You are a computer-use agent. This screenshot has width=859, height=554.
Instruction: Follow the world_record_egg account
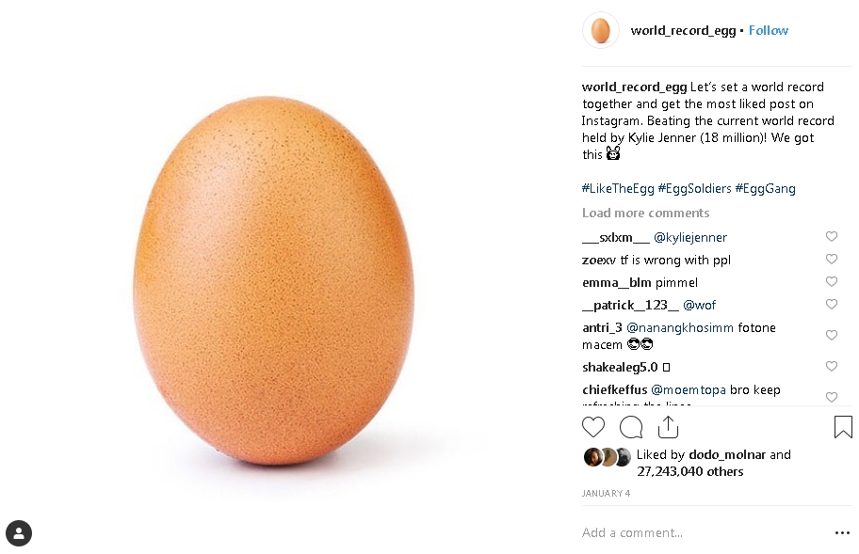click(x=769, y=30)
